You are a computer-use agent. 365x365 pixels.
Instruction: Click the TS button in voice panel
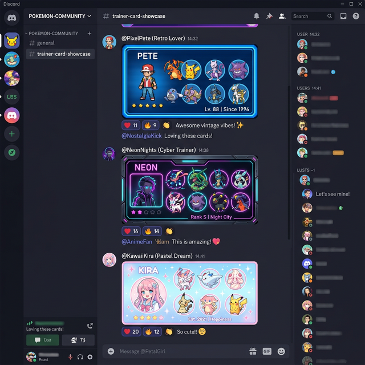pyautogui.click(x=78, y=340)
